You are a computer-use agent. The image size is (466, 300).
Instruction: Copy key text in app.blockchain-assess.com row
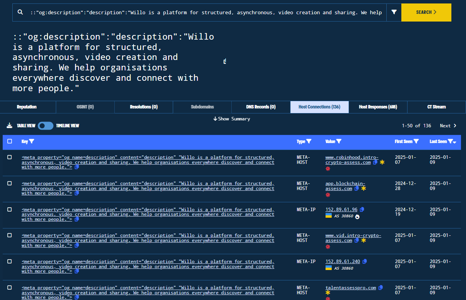point(77,193)
